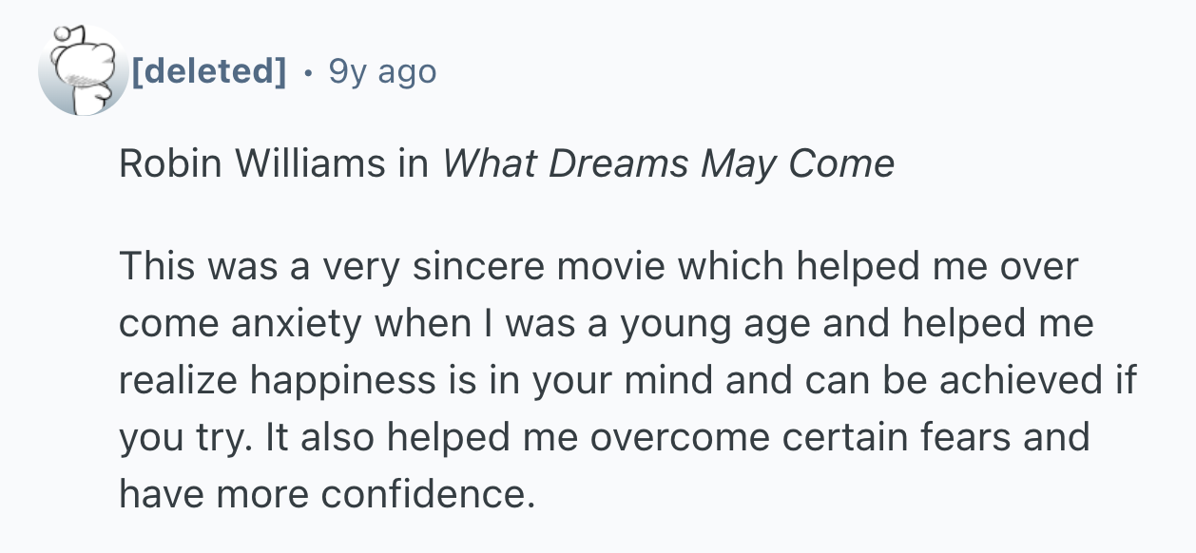Click the dot separator before the timestamp
1196x553 pixels.
306,70
